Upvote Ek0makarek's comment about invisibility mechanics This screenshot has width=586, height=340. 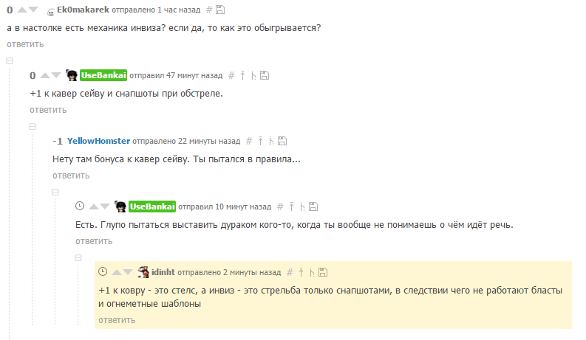22,10
